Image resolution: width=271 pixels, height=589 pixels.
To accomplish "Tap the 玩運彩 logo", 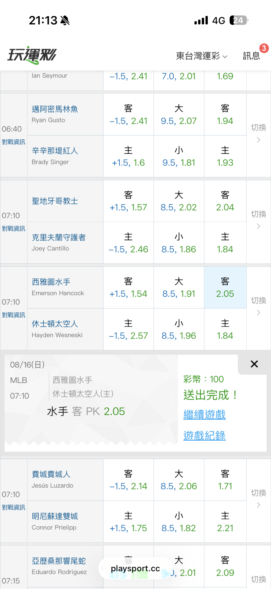I will pyautogui.click(x=32, y=55).
